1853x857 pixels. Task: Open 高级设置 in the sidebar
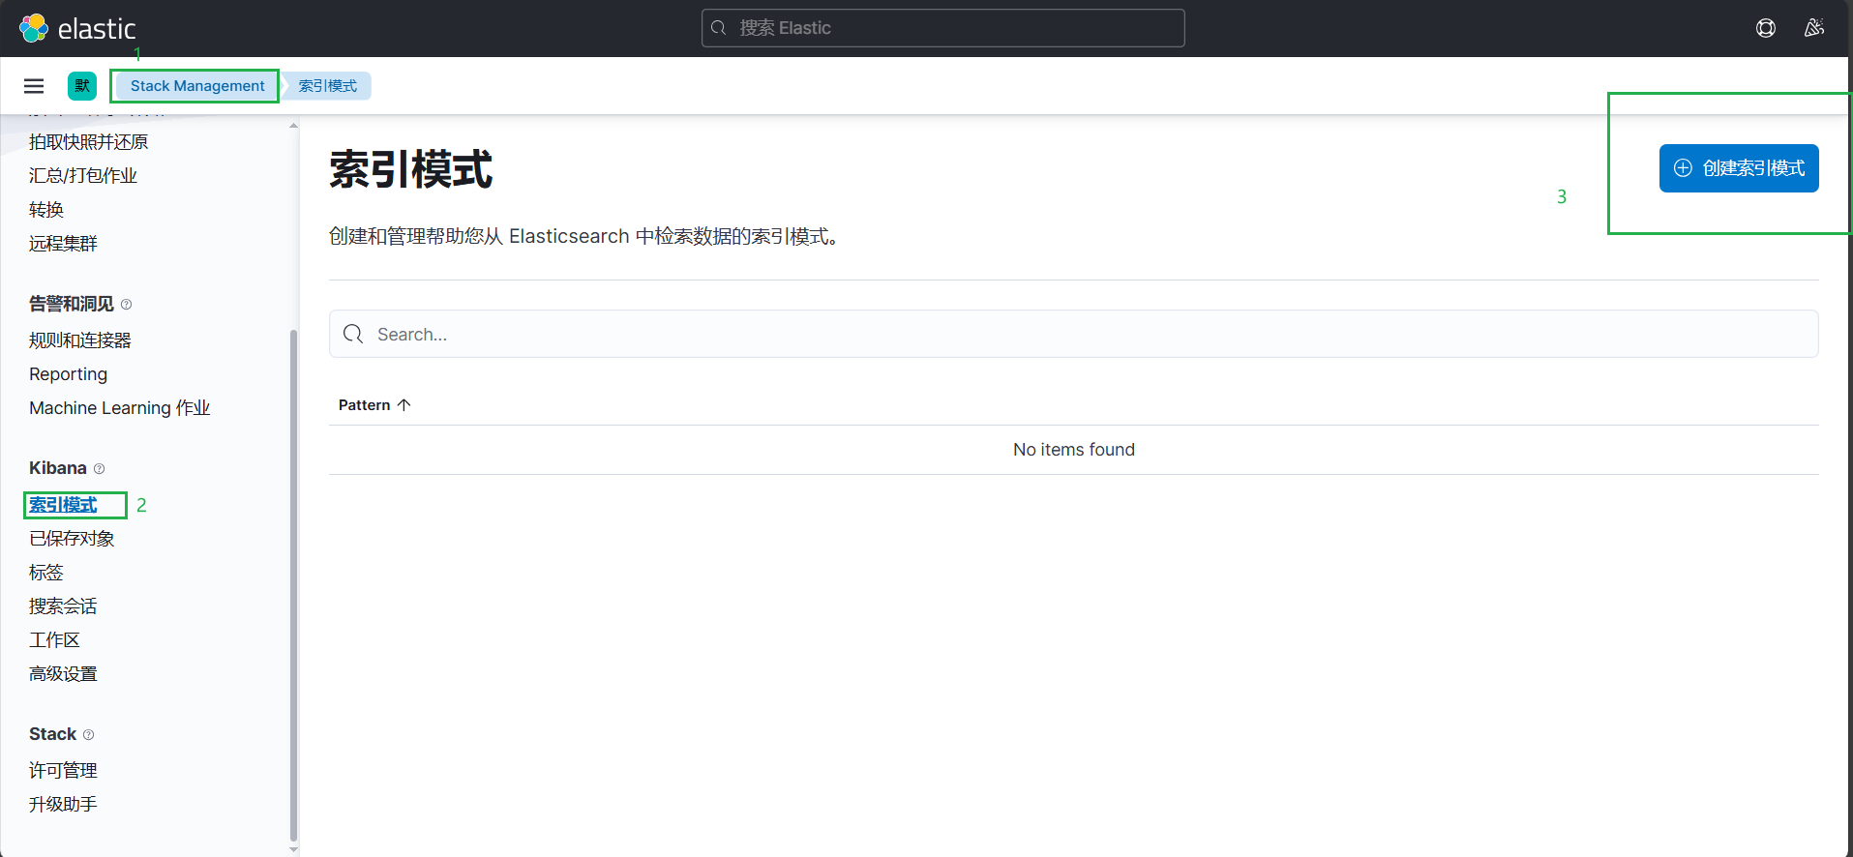click(63, 674)
